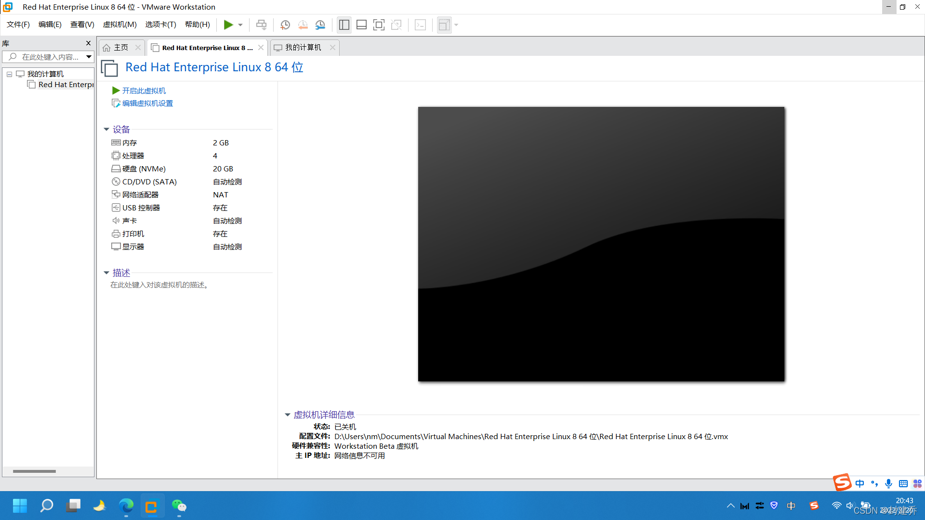Click the 编辑虚拟机设置 link
This screenshot has width=925, height=520.
pos(147,104)
